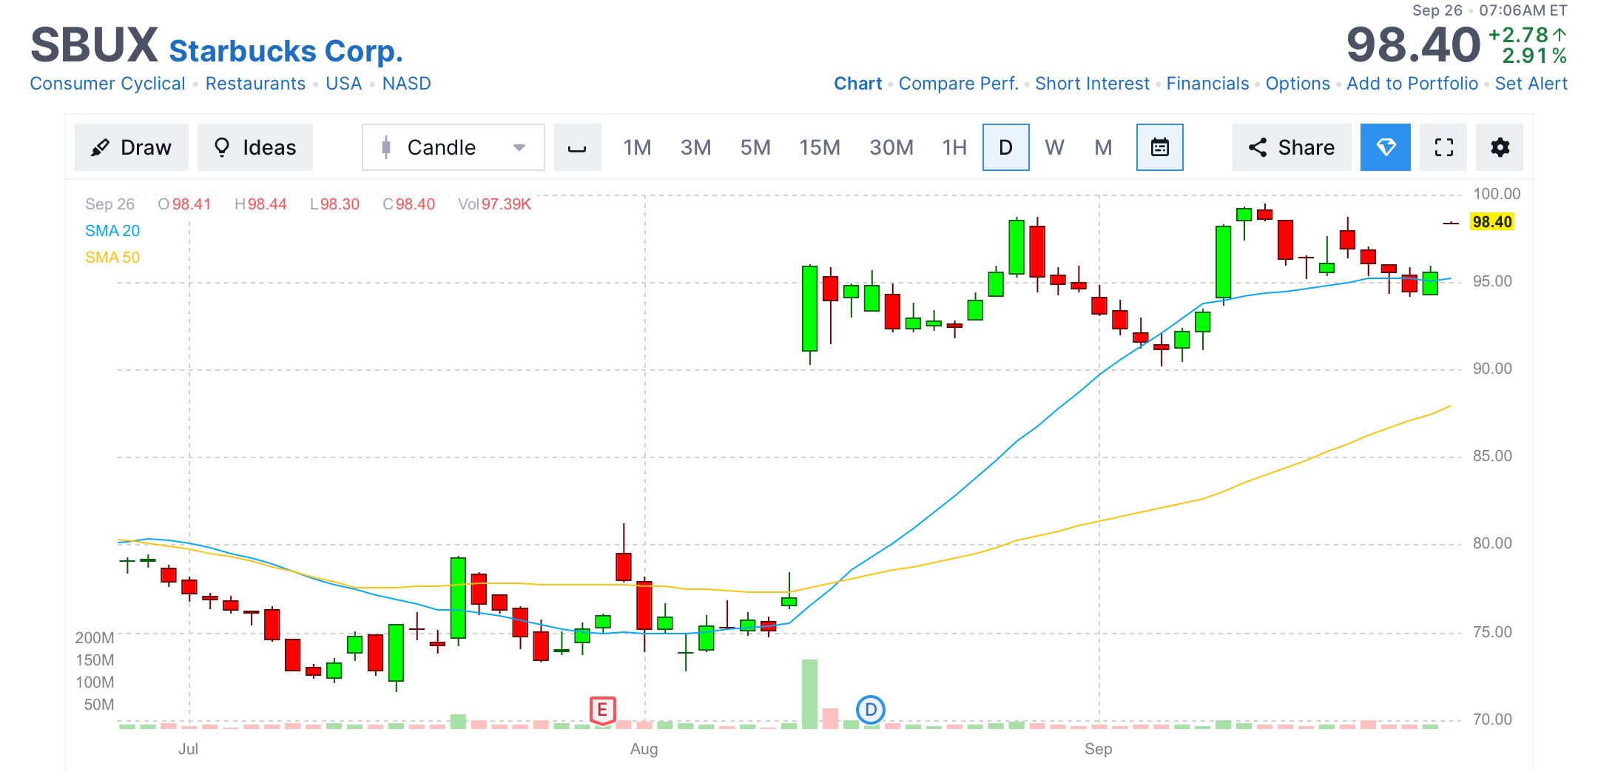
Task: Click the SMA 20 indicator label
Action: click(112, 231)
